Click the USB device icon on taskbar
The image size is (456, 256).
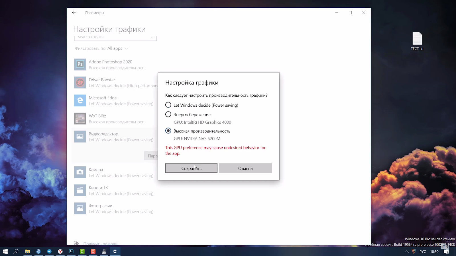pyautogui.click(x=104, y=251)
